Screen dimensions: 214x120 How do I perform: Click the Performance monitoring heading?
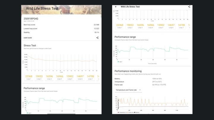click(128, 71)
